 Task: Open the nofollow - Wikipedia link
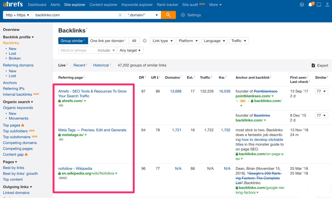coord(75,168)
